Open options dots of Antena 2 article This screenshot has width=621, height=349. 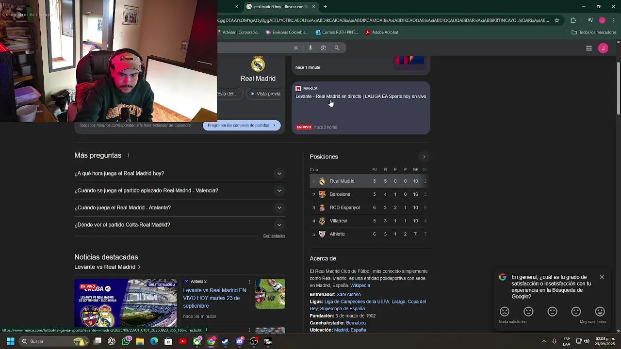click(x=249, y=282)
